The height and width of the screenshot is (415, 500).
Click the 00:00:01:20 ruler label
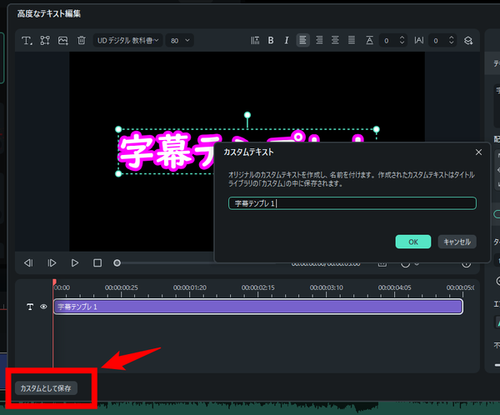point(190,287)
